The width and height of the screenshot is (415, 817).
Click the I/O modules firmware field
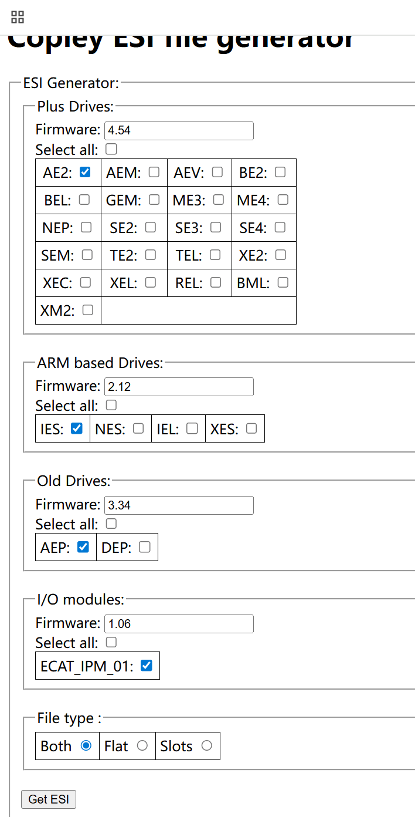point(179,624)
